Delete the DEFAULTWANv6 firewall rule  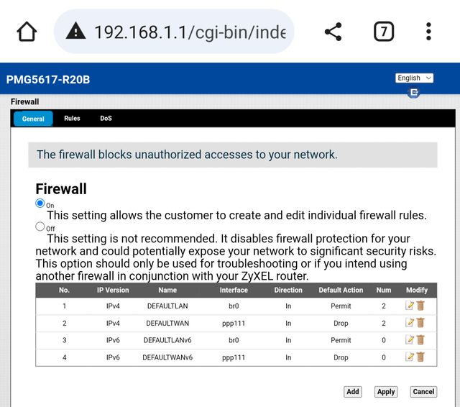(x=420, y=357)
